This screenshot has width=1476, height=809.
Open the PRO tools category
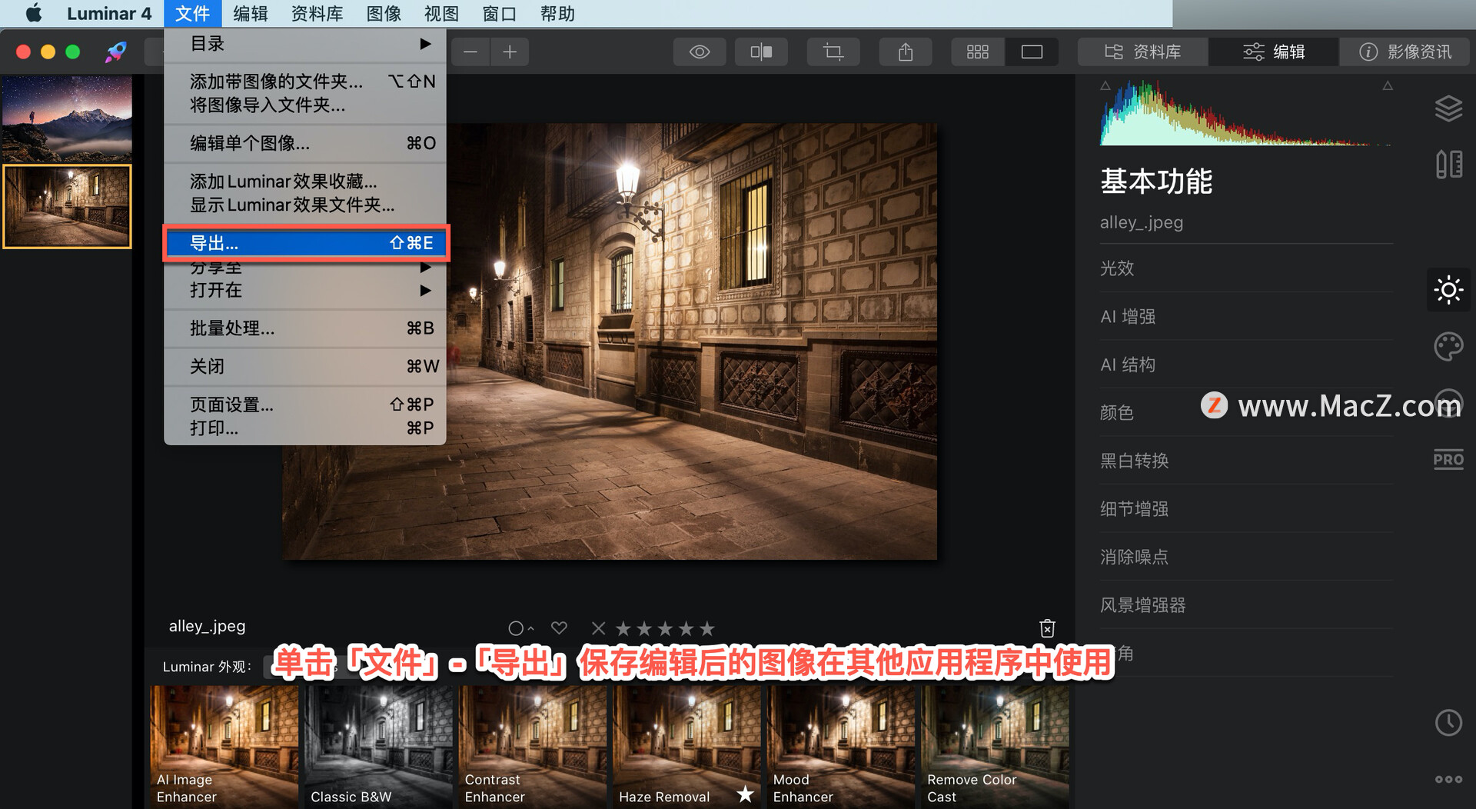[x=1448, y=460]
